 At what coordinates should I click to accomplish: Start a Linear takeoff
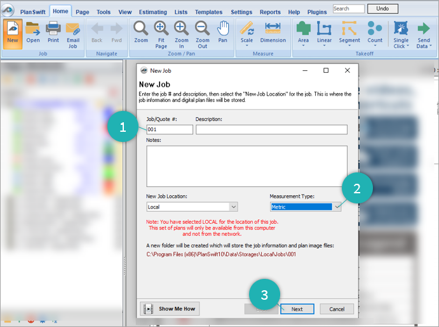click(x=324, y=34)
